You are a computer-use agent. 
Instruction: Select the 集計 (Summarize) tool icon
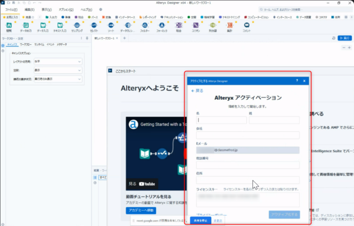[x=230, y=25]
